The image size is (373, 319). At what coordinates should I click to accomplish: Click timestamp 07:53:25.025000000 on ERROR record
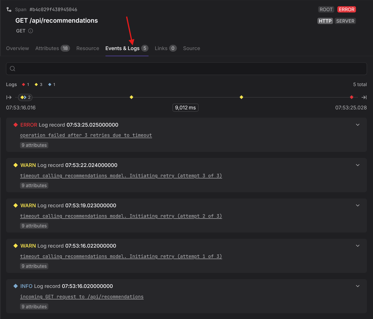click(92, 125)
